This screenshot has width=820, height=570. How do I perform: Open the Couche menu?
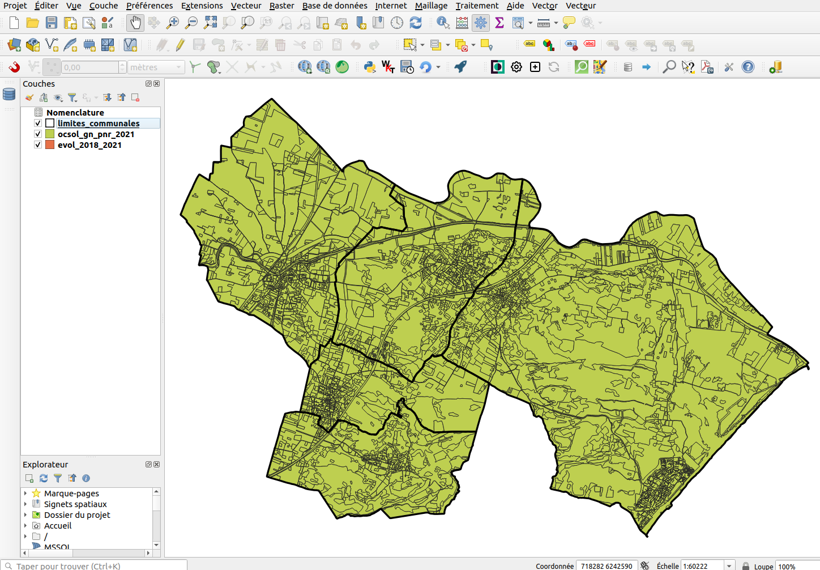coord(104,6)
